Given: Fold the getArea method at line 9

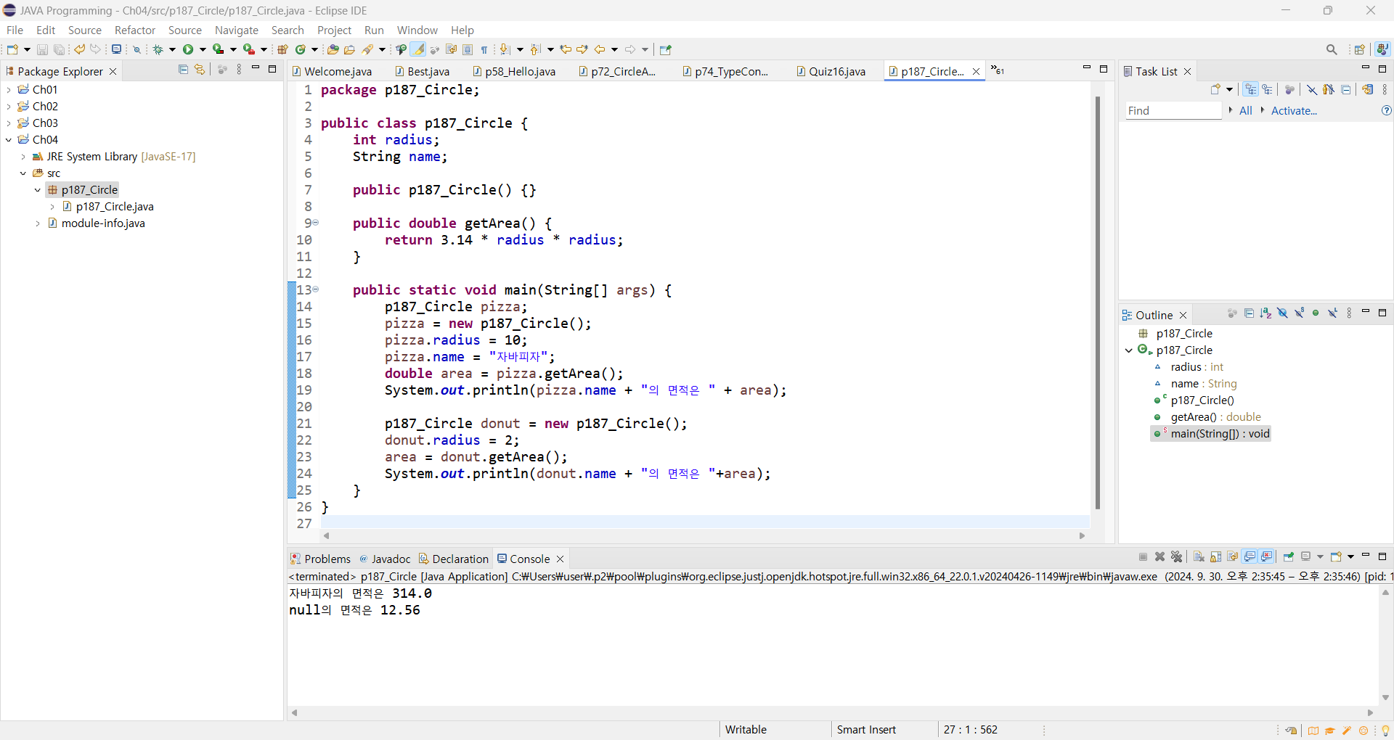Looking at the screenshot, I should pyautogui.click(x=316, y=223).
